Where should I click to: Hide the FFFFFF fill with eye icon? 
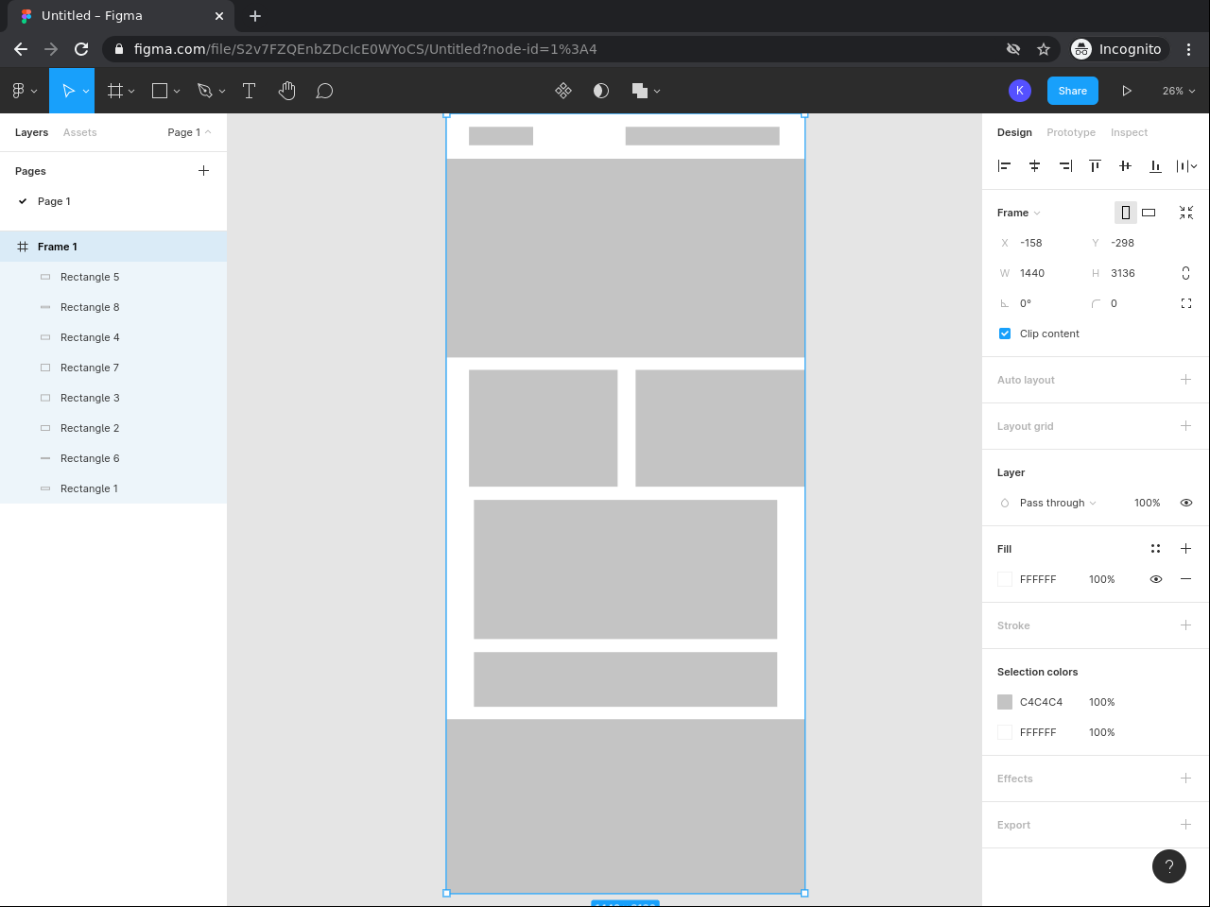coord(1155,579)
